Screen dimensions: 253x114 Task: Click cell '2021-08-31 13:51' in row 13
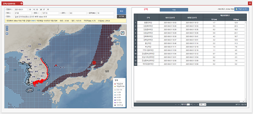(170, 64)
